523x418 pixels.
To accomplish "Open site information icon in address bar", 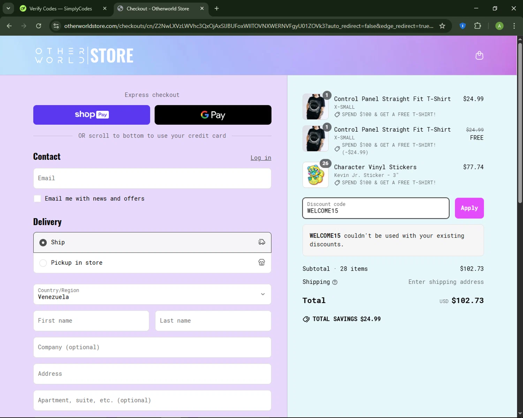I will tap(56, 26).
